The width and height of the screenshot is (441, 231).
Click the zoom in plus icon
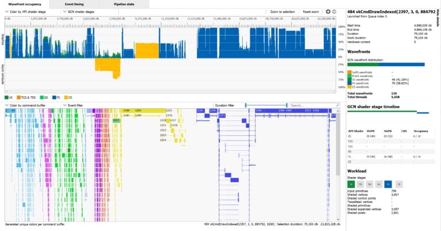tap(328, 11)
